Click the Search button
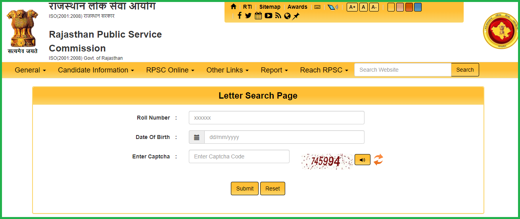 tap(465, 70)
